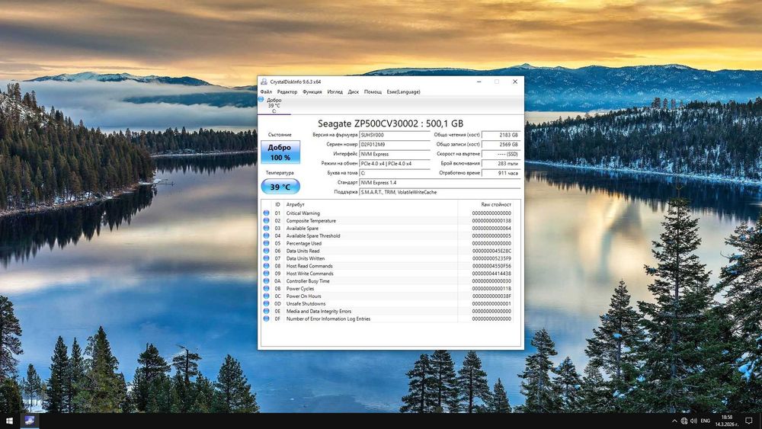Minimize the CrystalDiskInfo window

point(479,82)
